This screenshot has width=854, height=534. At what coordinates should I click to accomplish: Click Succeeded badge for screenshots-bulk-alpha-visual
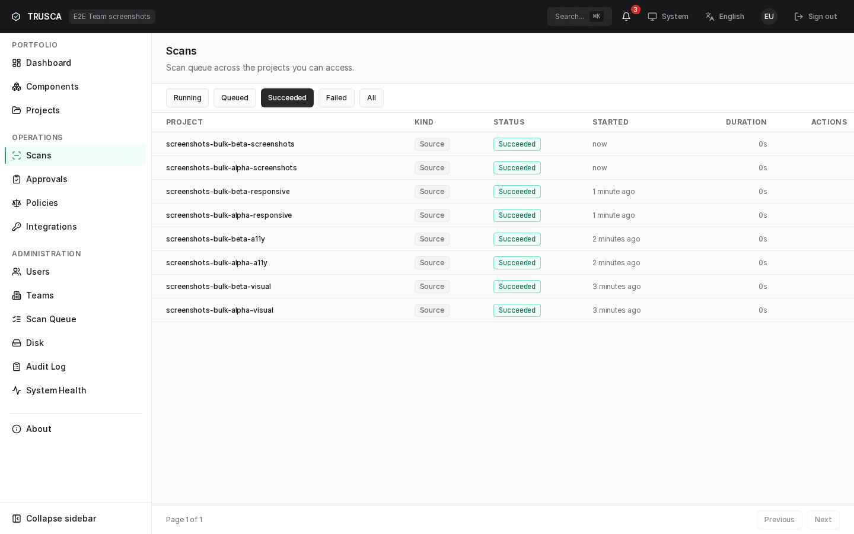tap(517, 310)
